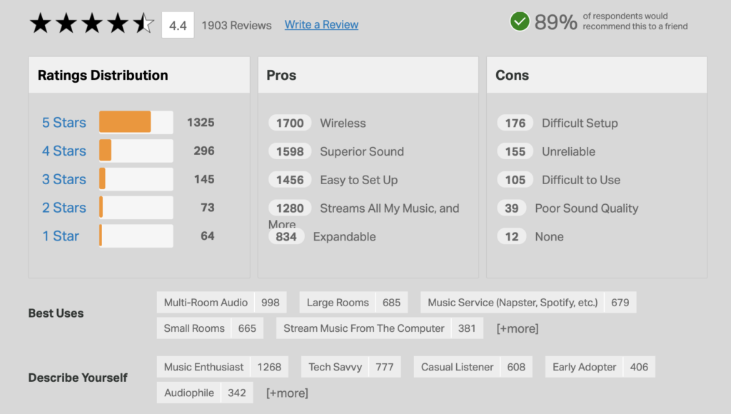Select the 2 Stars rating filter
Image resolution: width=731 pixels, height=414 pixels.
tap(64, 208)
